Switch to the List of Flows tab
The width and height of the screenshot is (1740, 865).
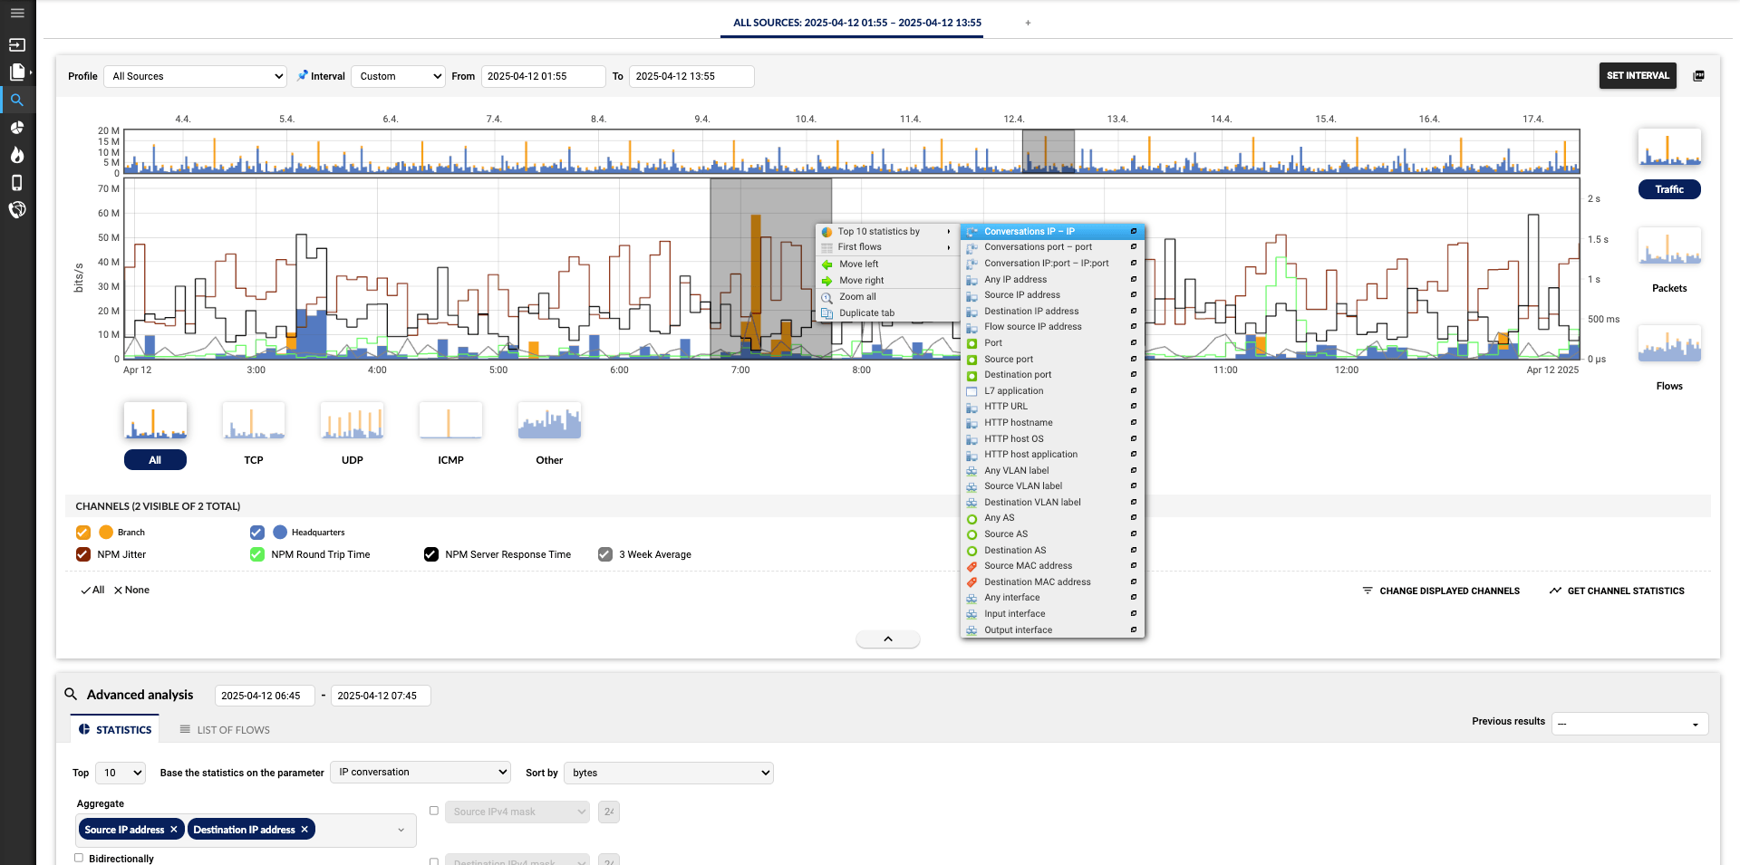point(225,730)
